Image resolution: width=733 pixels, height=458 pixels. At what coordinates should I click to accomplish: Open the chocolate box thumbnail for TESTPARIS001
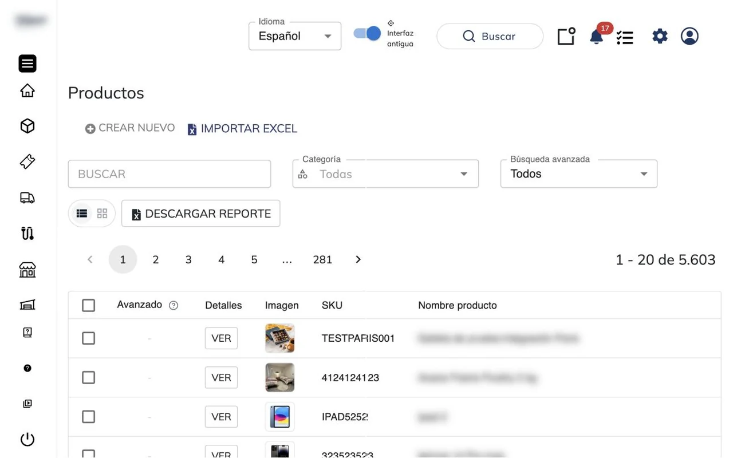pyautogui.click(x=280, y=338)
